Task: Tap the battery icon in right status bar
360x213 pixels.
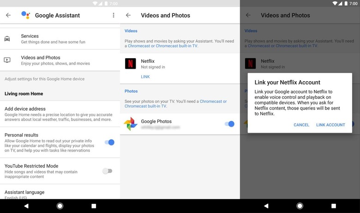Action: pos(346,3)
